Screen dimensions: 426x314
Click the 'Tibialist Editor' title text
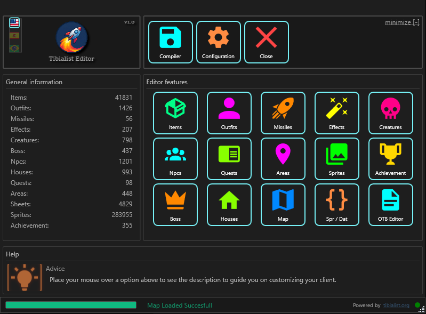click(71, 59)
